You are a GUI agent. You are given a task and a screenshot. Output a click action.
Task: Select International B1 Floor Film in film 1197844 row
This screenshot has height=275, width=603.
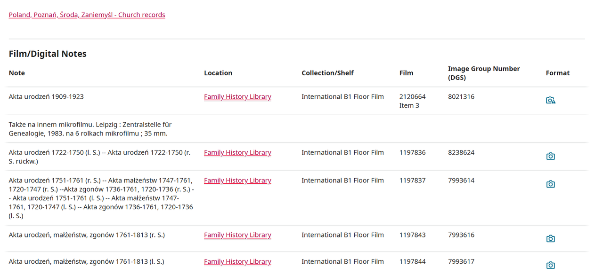342,261
